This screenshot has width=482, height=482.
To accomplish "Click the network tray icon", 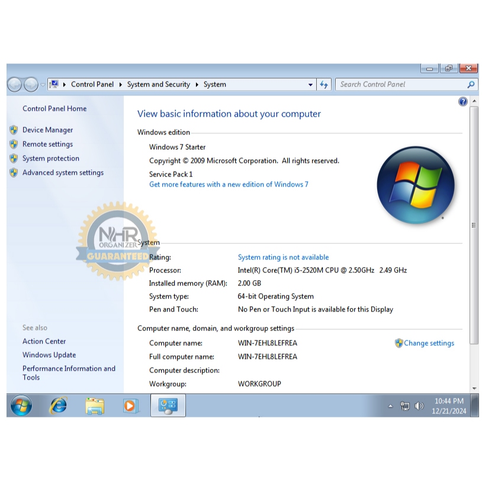I will tap(404, 406).
